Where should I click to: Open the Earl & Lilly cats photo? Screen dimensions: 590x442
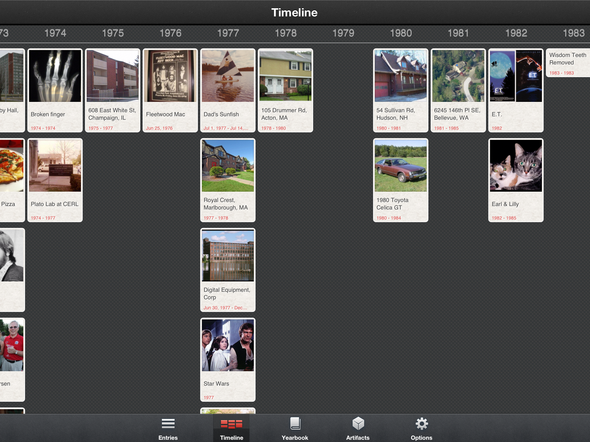coord(516,166)
